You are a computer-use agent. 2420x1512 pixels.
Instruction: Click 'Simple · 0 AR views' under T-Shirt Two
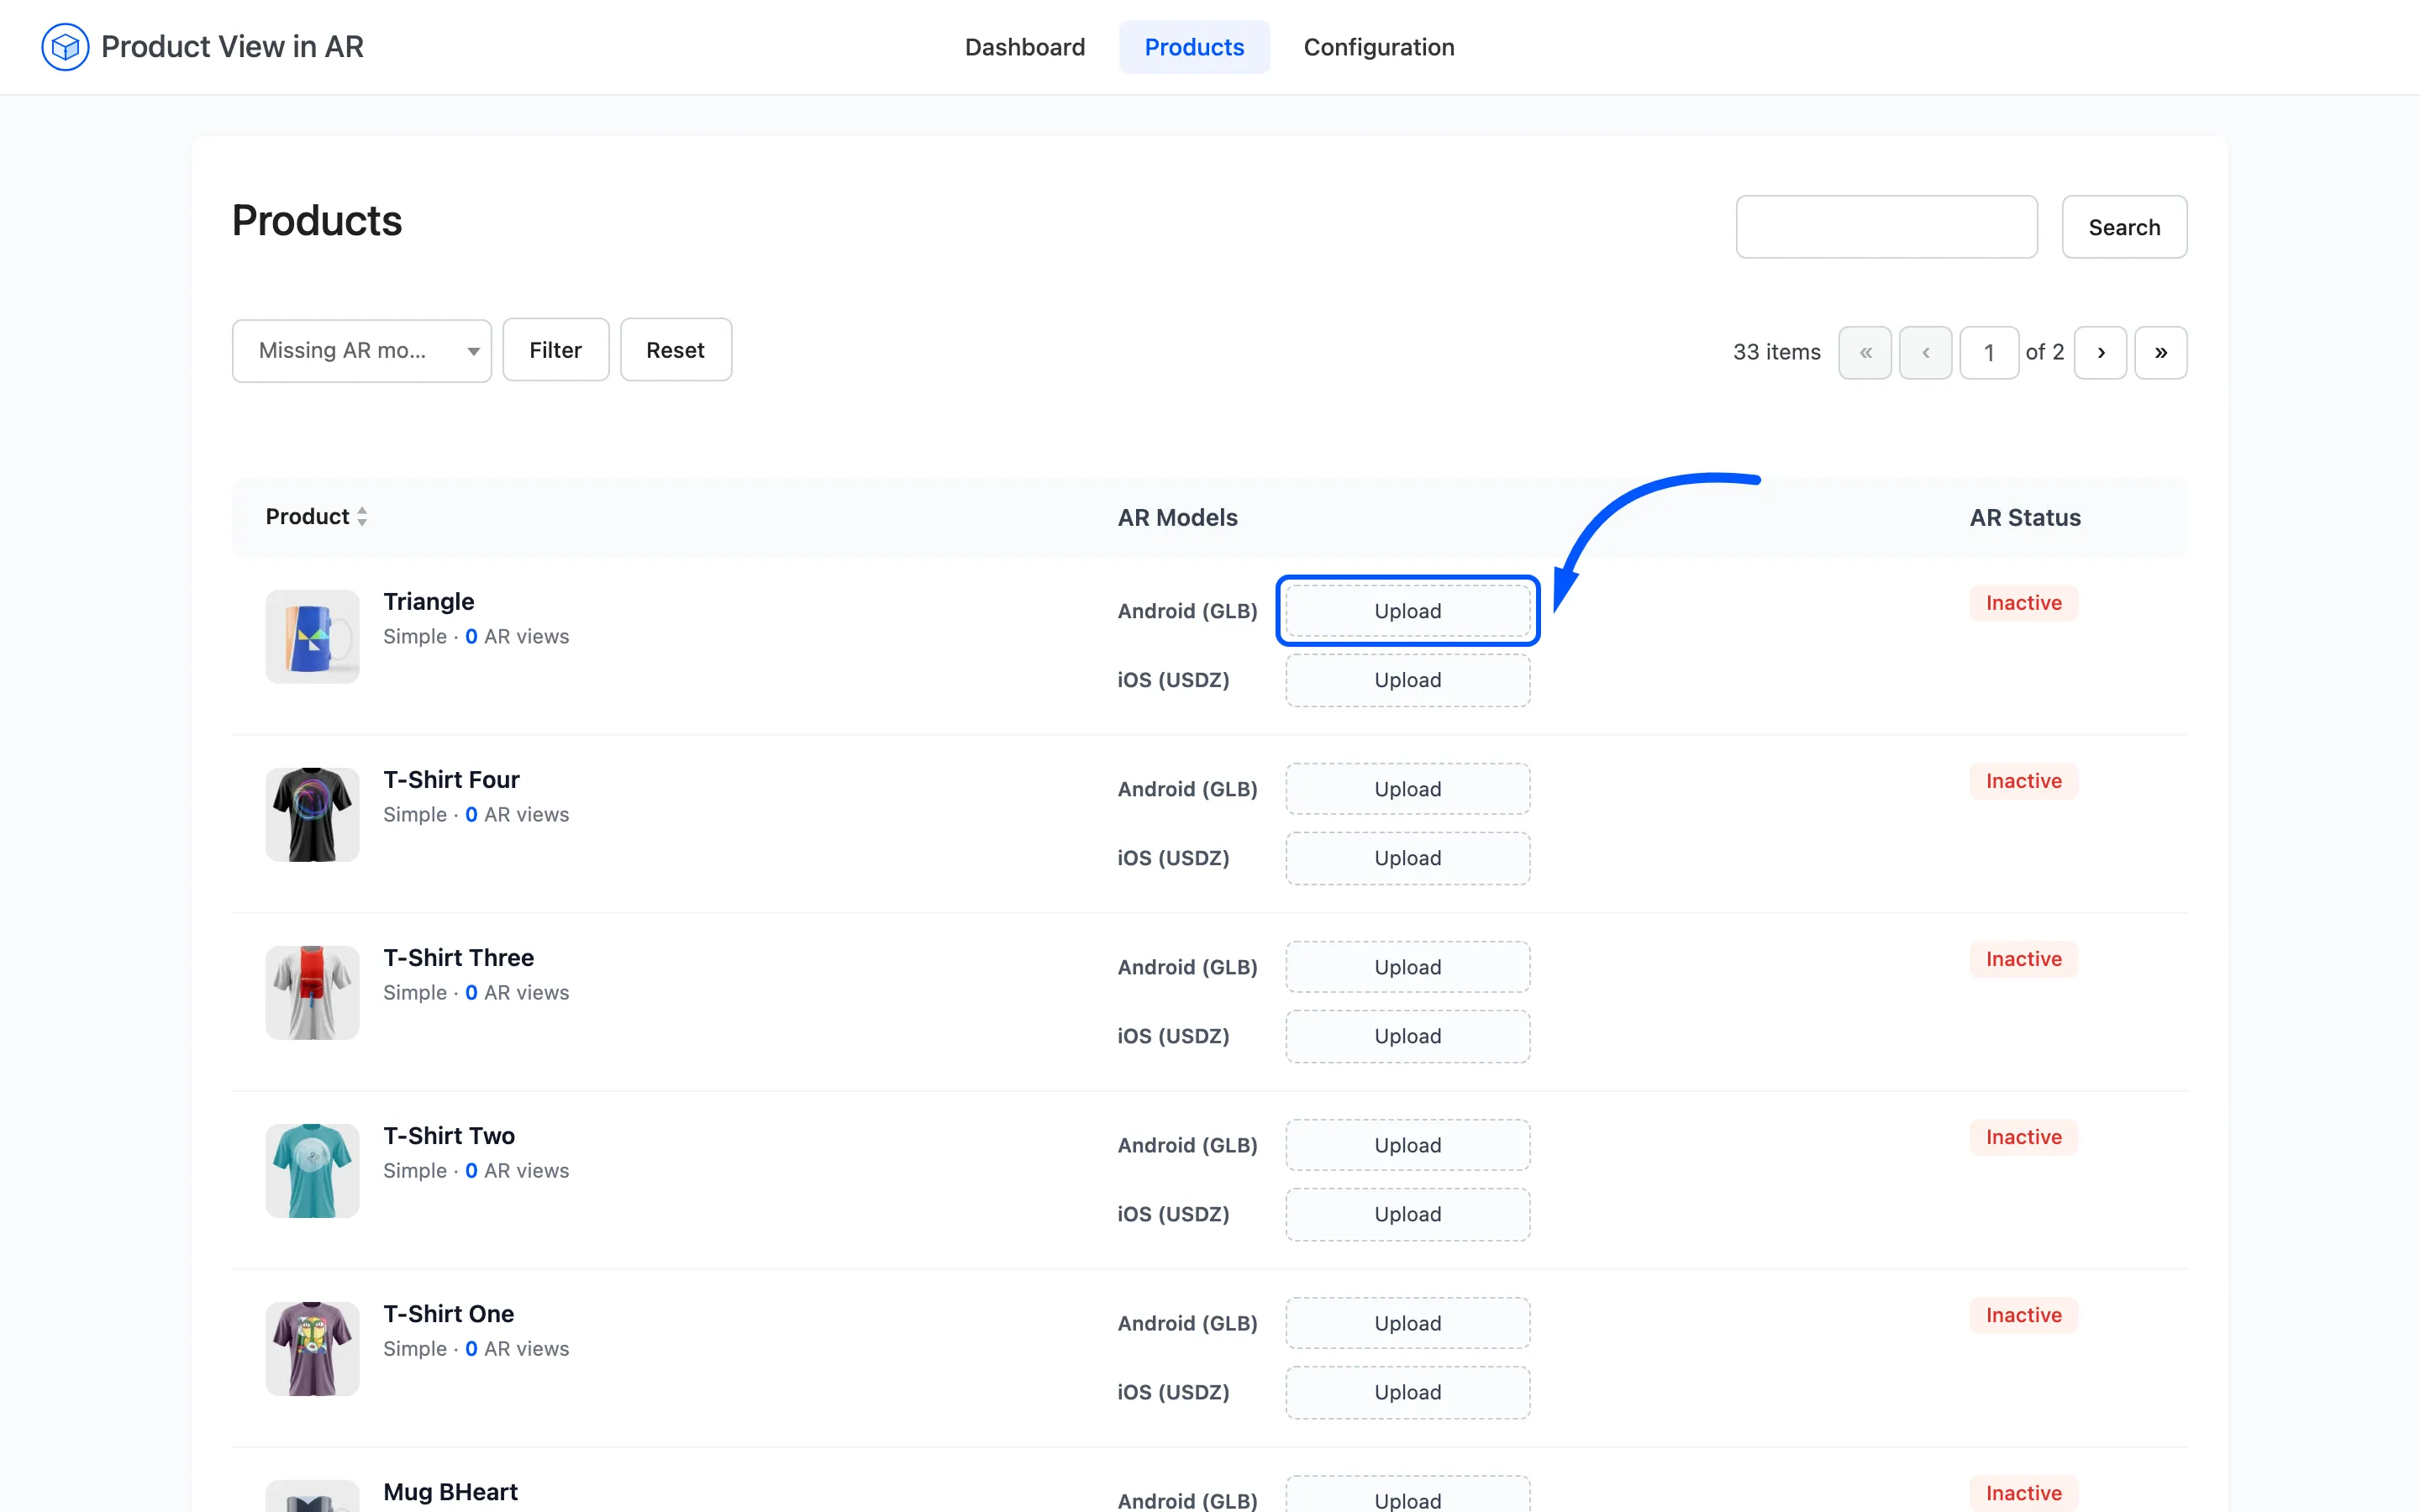(x=476, y=1170)
